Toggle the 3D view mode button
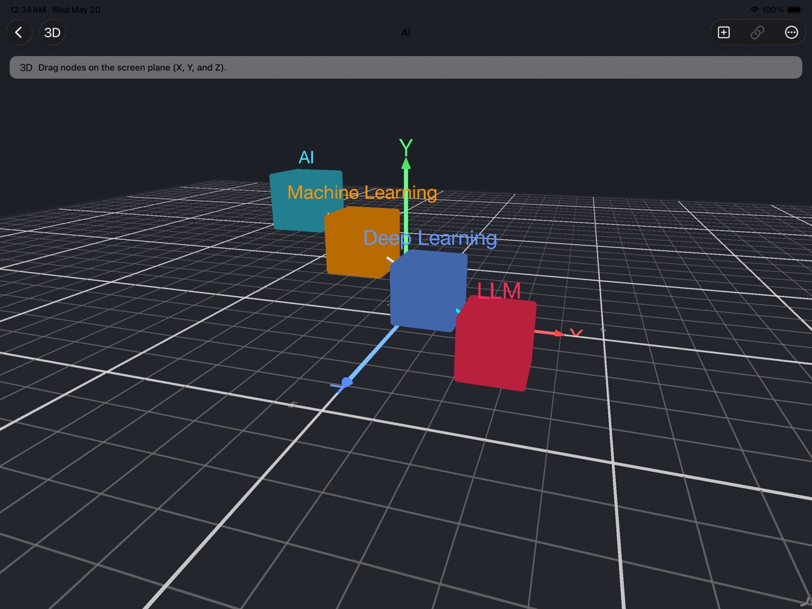 coord(52,32)
